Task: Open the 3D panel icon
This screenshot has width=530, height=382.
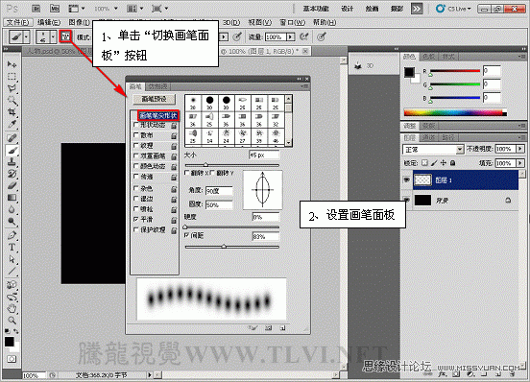Action: tap(358, 66)
